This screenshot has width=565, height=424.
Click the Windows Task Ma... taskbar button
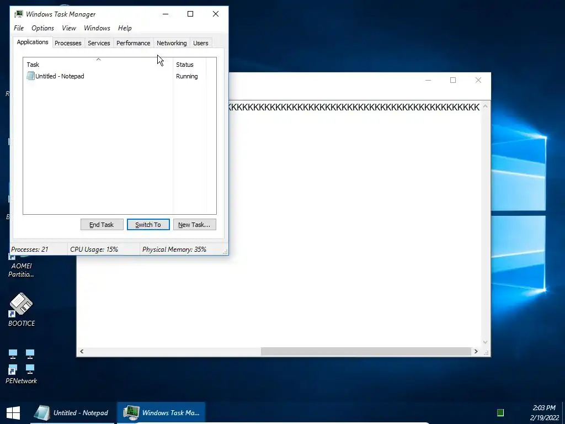pyautogui.click(x=162, y=413)
